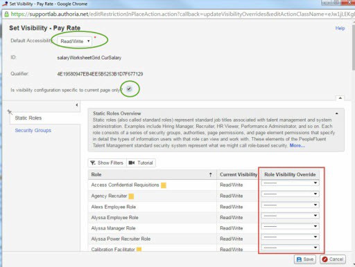Screen dimensions: 355x267
Task: Toggle visibility configuration specific to current page checkbox
Action: coord(129,89)
